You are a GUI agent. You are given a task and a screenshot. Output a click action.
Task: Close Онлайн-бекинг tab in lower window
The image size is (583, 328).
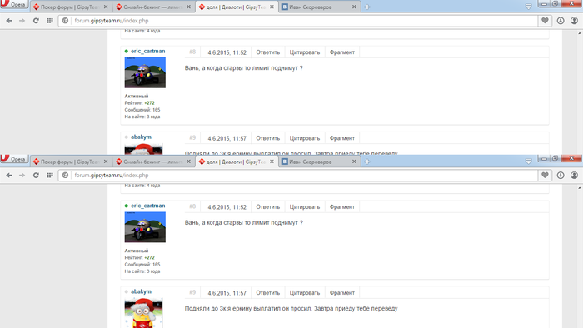click(x=188, y=162)
